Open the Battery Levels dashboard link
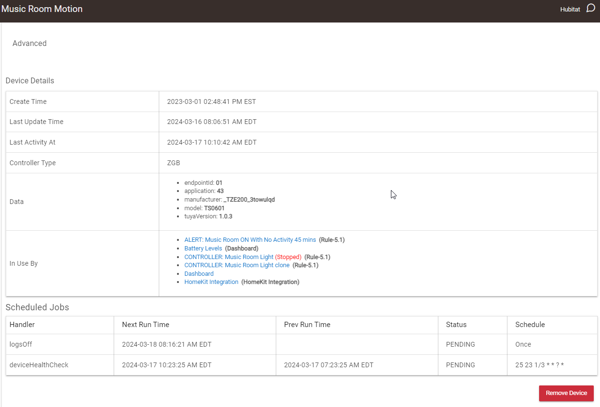This screenshot has height=407, width=600. 203,249
